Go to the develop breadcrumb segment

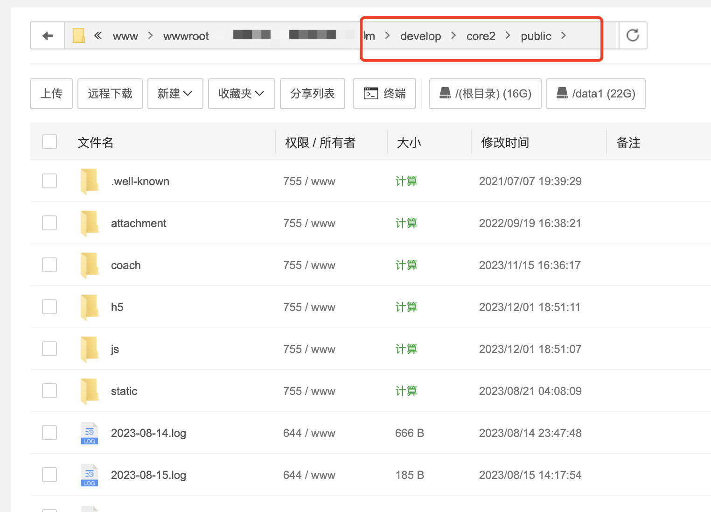click(x=420, y=36)
